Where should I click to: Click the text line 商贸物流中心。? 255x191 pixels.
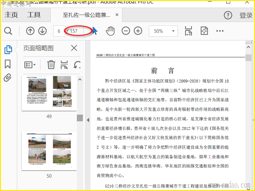(x=111, y=175)
